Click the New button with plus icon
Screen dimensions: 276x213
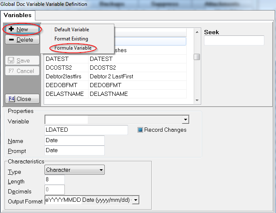click(22, 30)
